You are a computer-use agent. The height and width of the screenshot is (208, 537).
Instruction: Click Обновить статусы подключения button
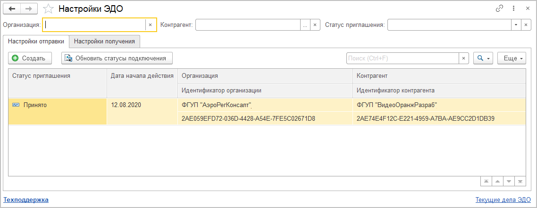click(117, 58)
